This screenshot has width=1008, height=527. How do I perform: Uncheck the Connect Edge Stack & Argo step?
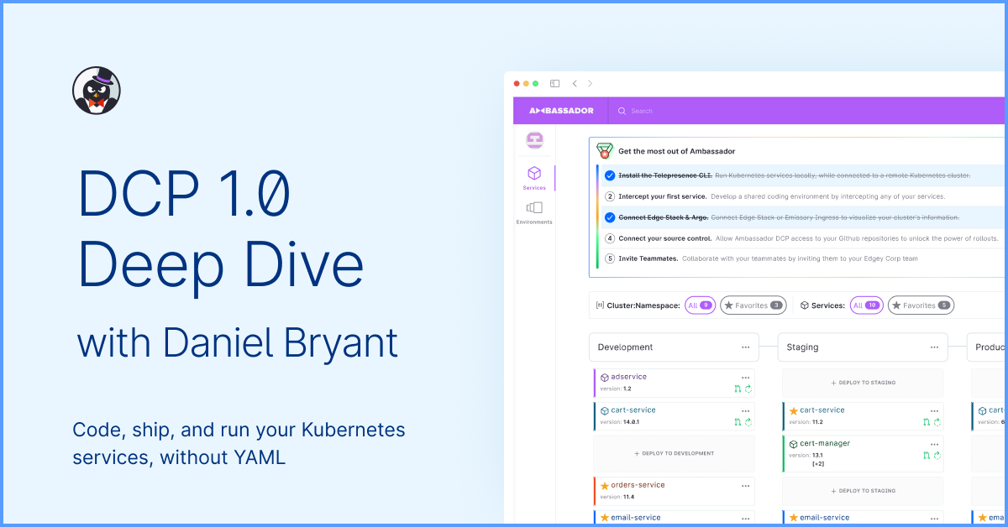coord(610,217)
